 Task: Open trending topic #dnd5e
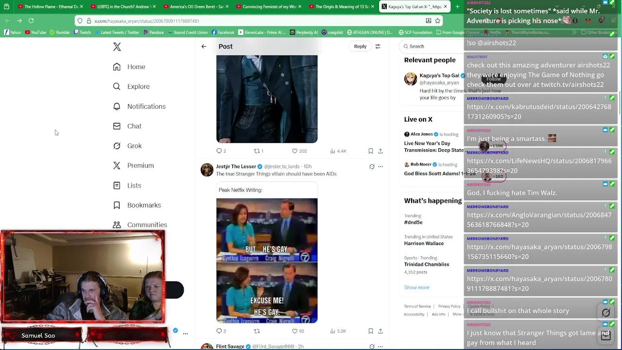[x=413, y=222]
